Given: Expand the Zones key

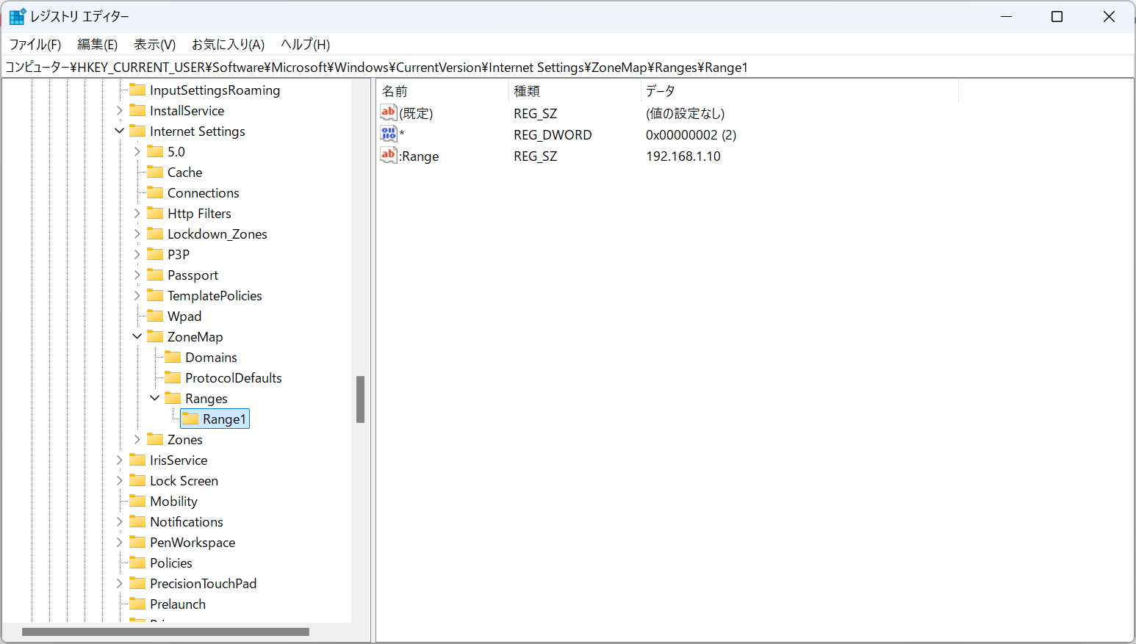Looking at the screenshot, I should tap(137, 439).
